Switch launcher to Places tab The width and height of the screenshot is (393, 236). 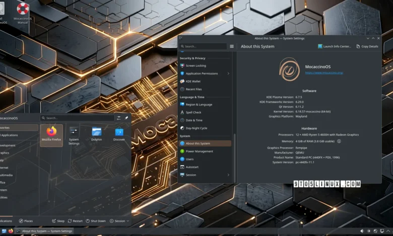[x=26, y=221]
